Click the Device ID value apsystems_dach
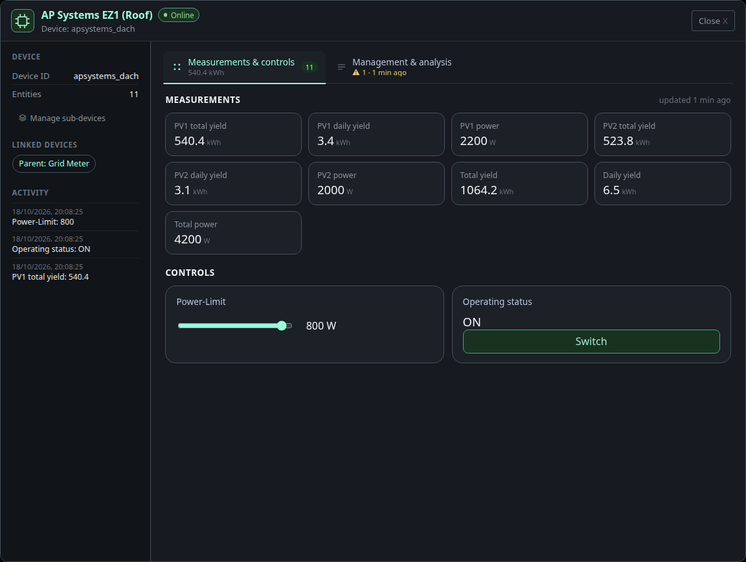 [x=106, y=76]
